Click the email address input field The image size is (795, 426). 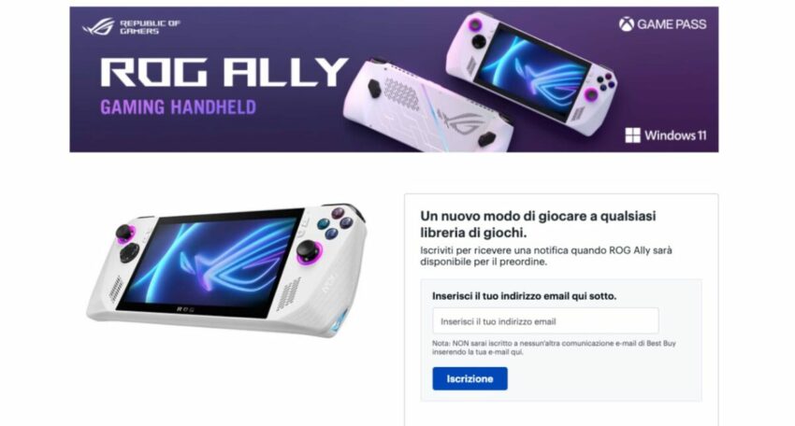tap(545, 321)
